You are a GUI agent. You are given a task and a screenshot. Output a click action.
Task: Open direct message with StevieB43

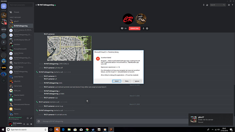[21, 100]
